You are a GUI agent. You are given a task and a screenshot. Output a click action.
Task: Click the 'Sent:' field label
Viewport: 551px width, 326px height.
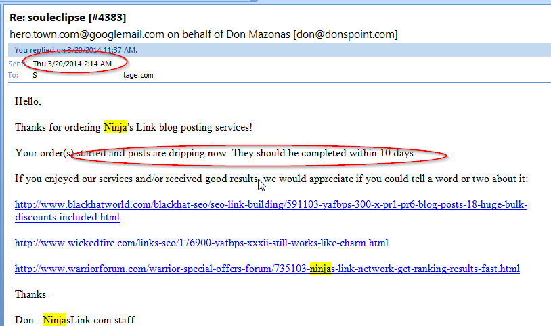point(16,64)
